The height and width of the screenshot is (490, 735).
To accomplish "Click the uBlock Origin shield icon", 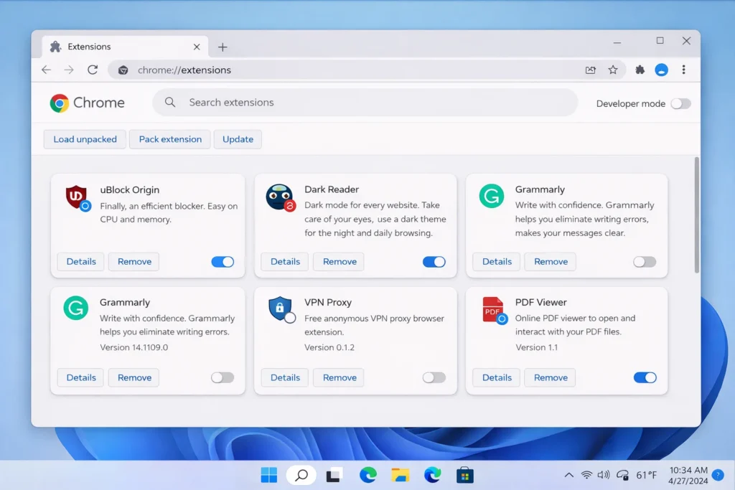I will pos(76,197).
